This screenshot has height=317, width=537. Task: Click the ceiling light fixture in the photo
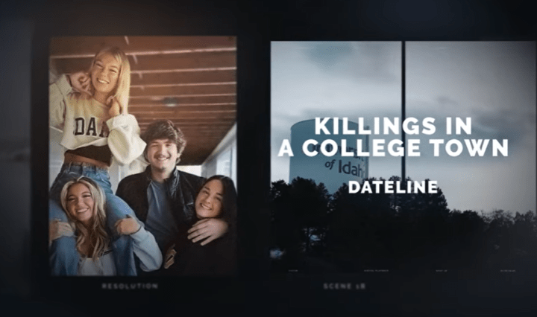(170, 102)
